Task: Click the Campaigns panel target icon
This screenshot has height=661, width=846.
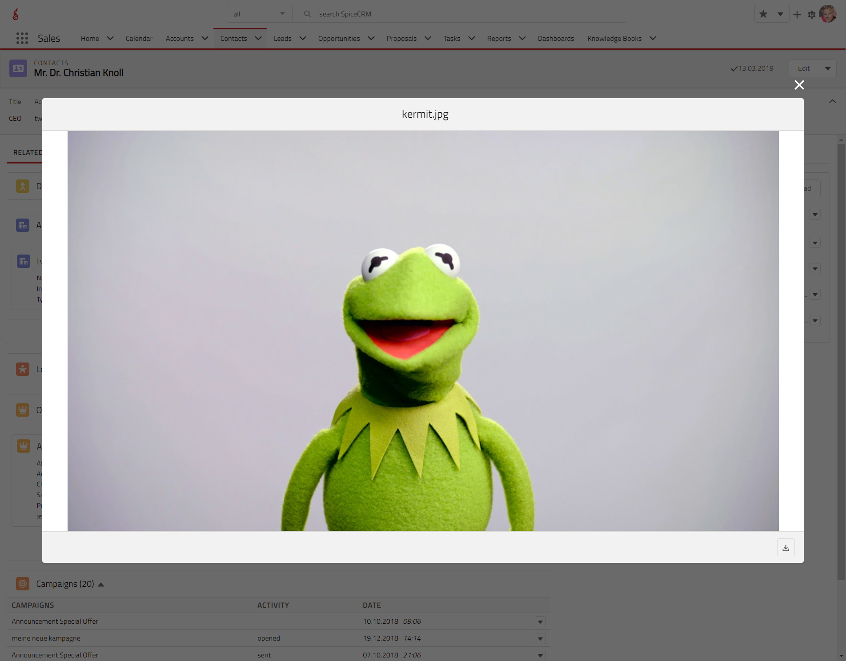Action: tap(23, 584)
